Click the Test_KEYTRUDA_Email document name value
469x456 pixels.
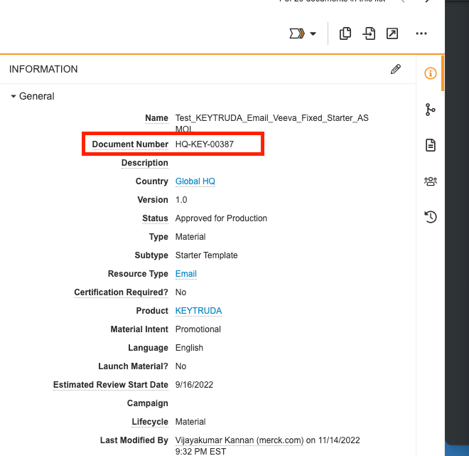271,123
